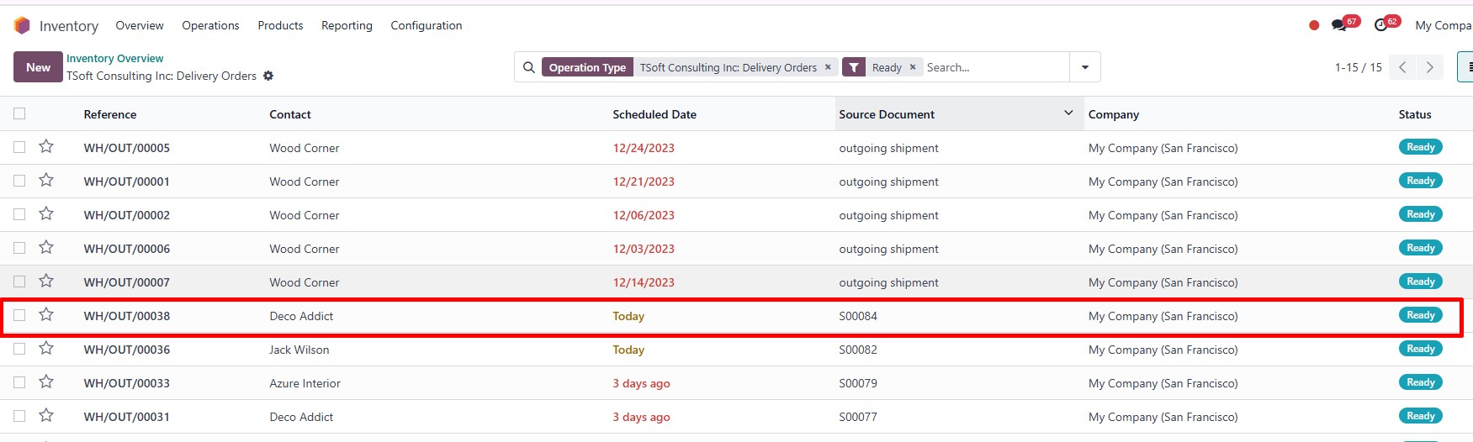Go to next page arrow in pager
This screenshot has width=1473, height=442.
(1430, 67)
